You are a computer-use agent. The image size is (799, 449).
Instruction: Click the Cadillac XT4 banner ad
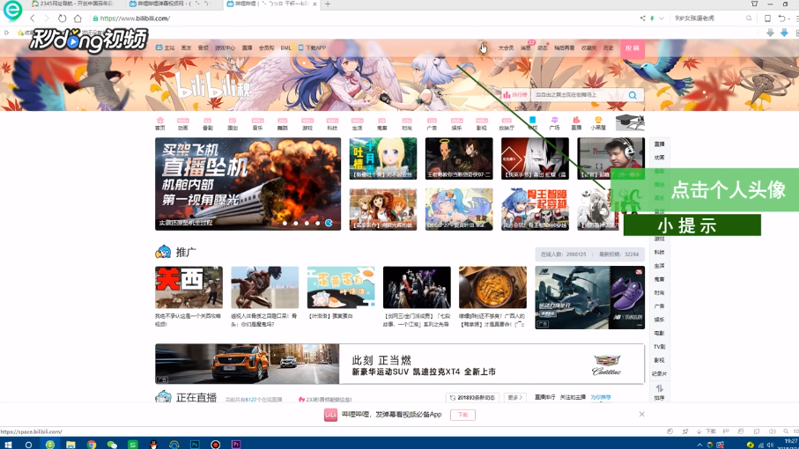pos(400,364)
